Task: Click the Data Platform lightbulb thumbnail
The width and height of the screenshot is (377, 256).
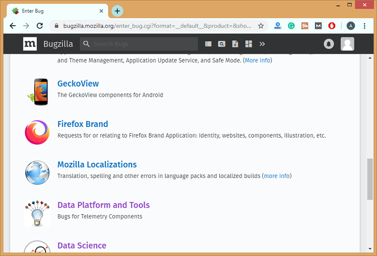Action: [37, 213]
